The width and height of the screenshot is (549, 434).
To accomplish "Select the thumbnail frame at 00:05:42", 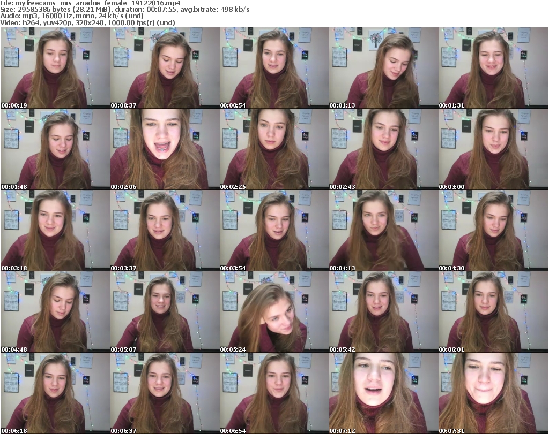I will [x=383, y=312].
